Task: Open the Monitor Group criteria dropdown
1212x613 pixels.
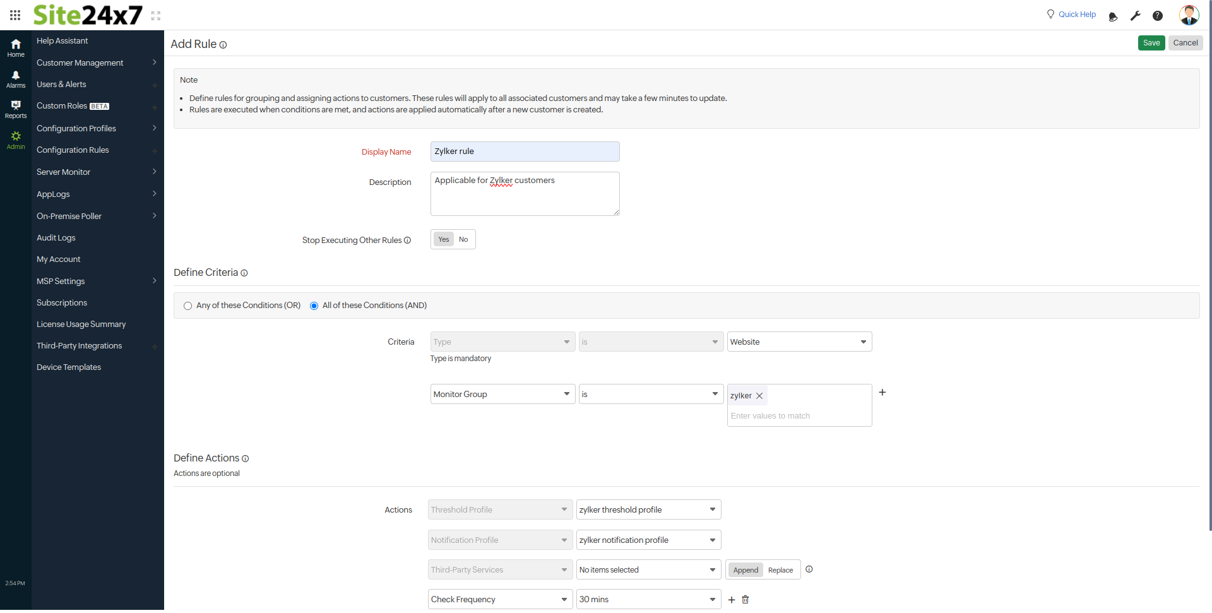Action: click(x=502, y=393)
